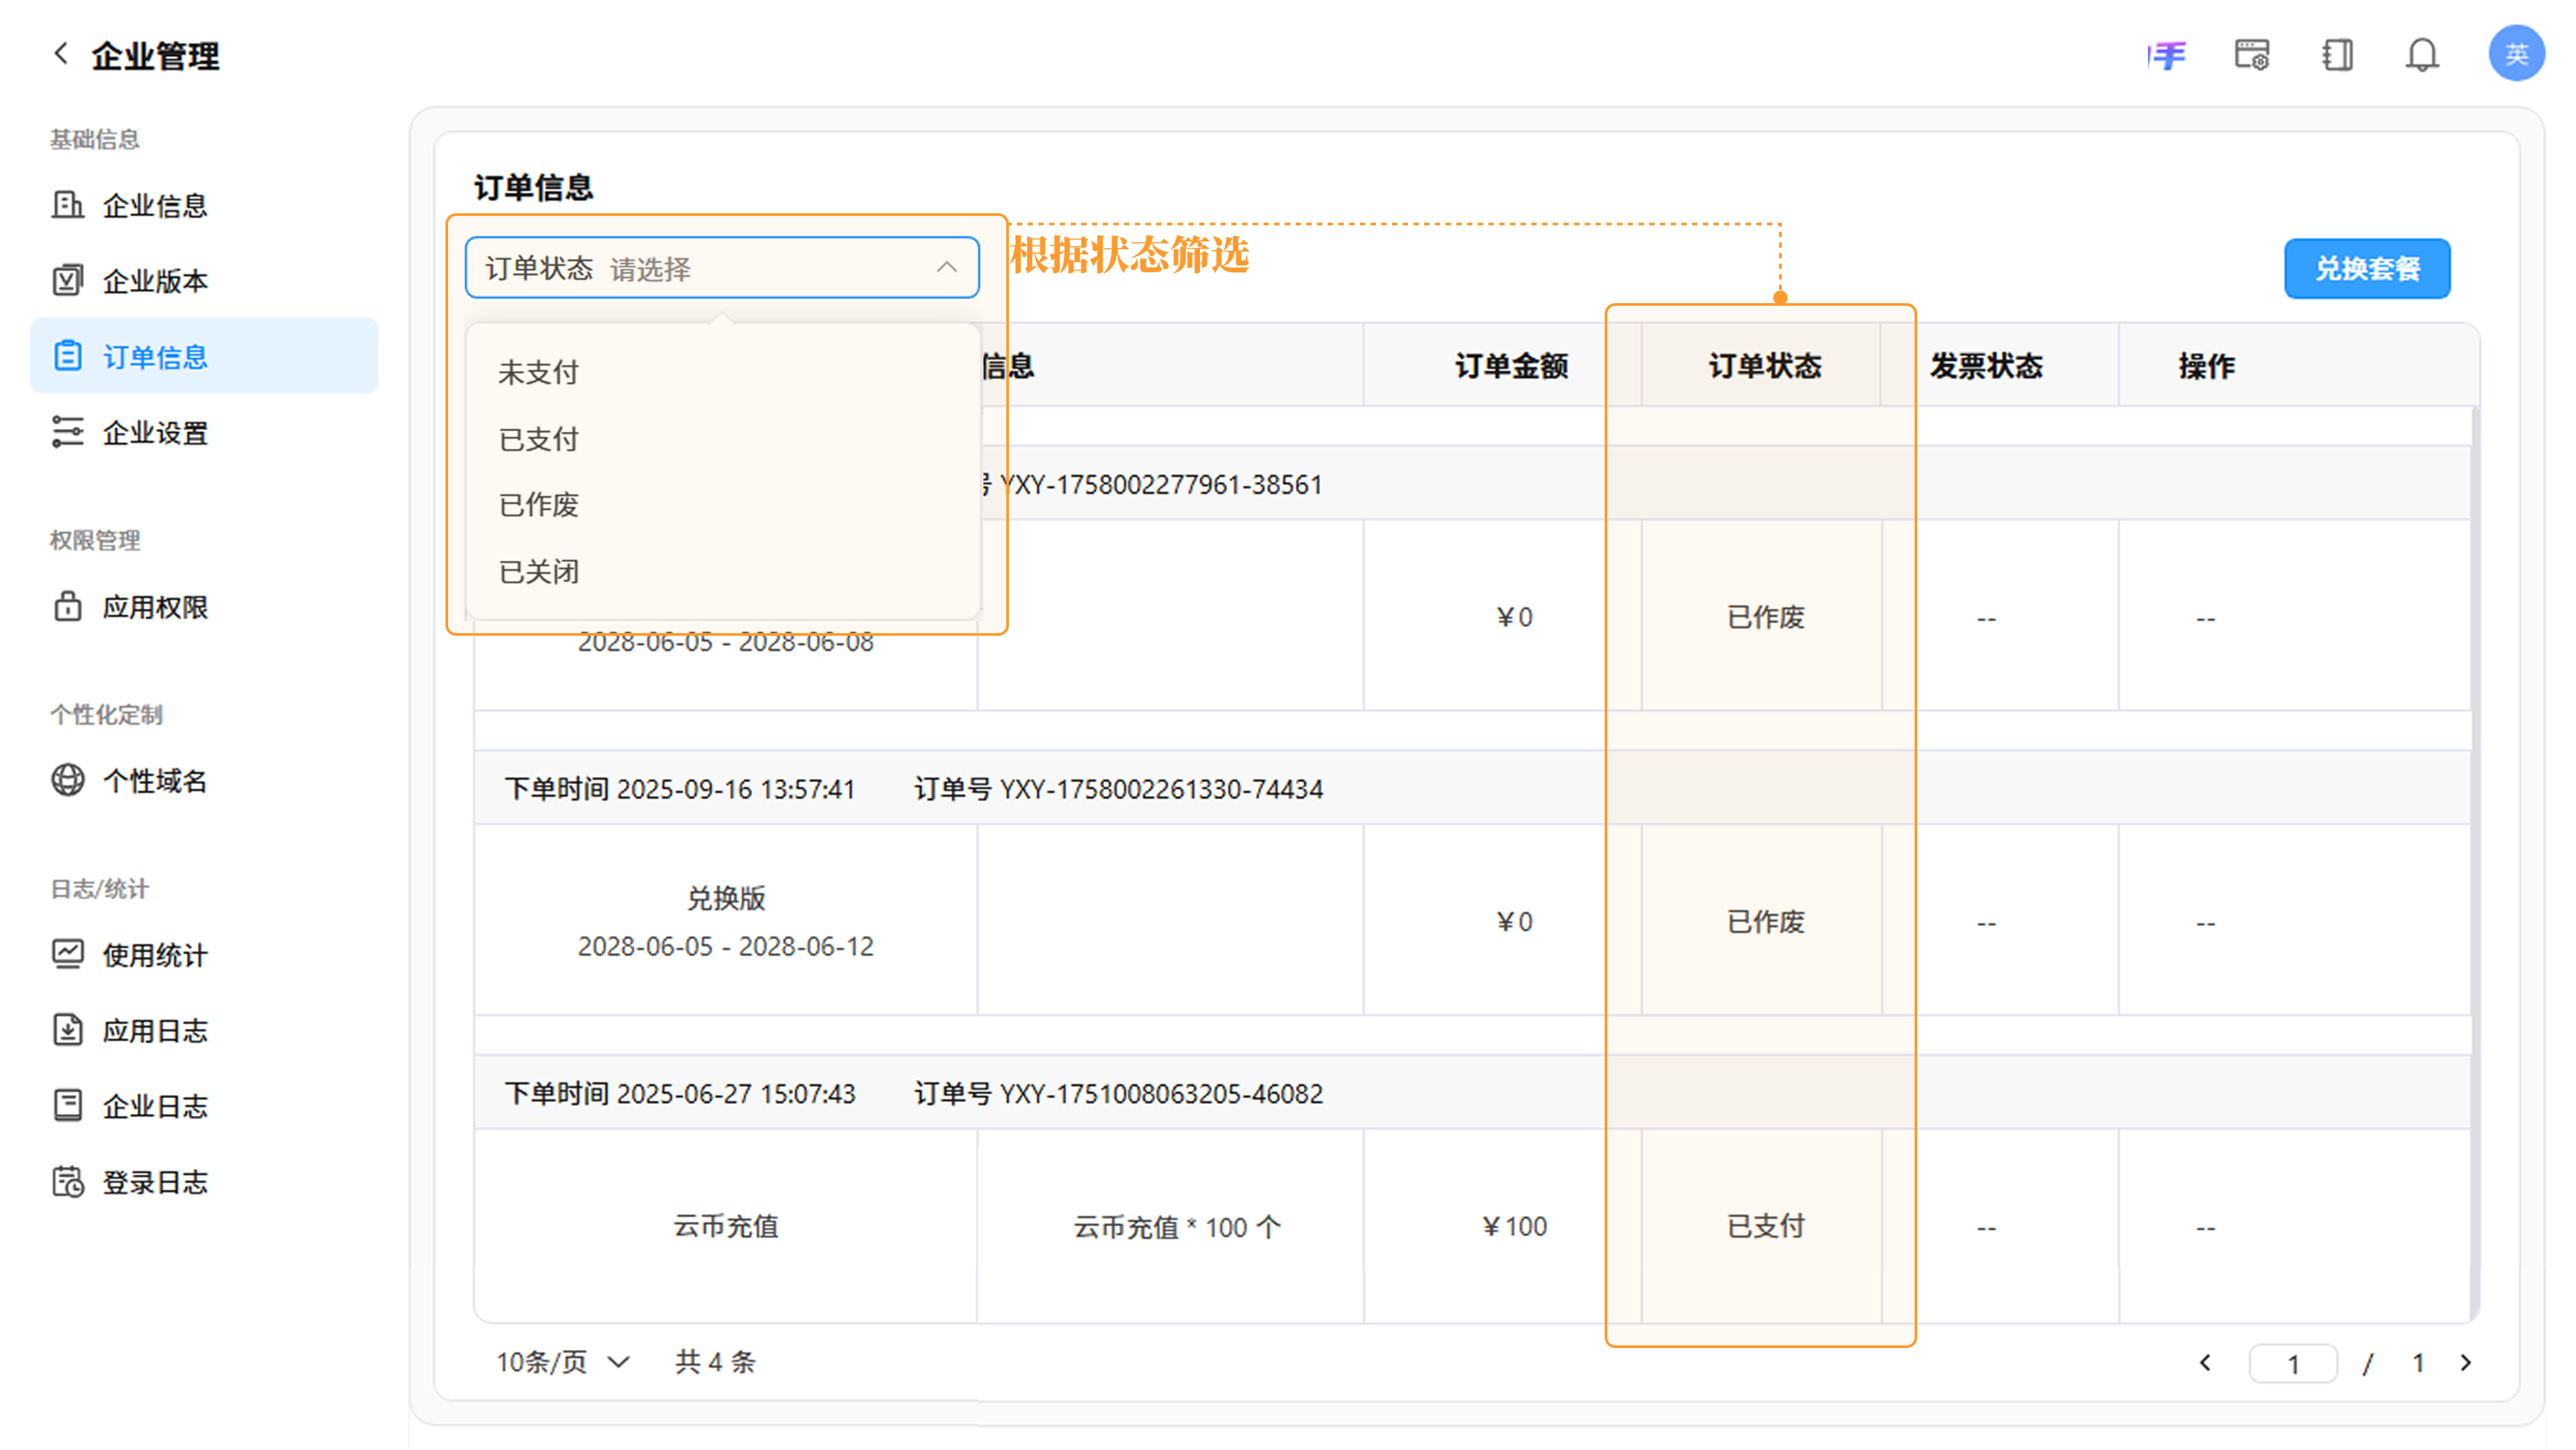
Task: Click the 企业管理 page title
Action: 155,55
